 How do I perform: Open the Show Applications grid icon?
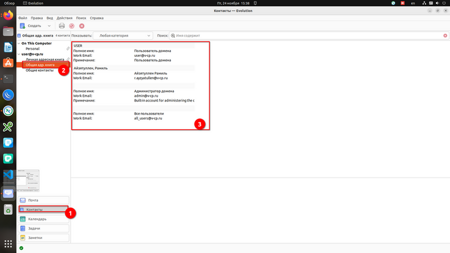pos(8,244)
